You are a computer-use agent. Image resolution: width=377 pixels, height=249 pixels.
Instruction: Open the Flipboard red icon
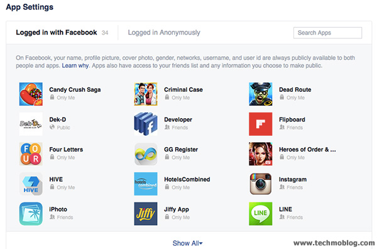261,124
